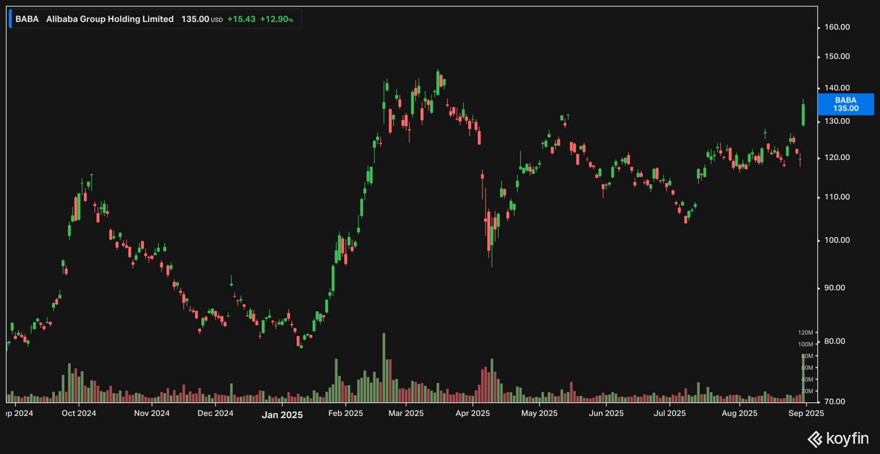
Task: Click the 140.00 price axis label
Action: pyautogui.click(x=837, y=88)
